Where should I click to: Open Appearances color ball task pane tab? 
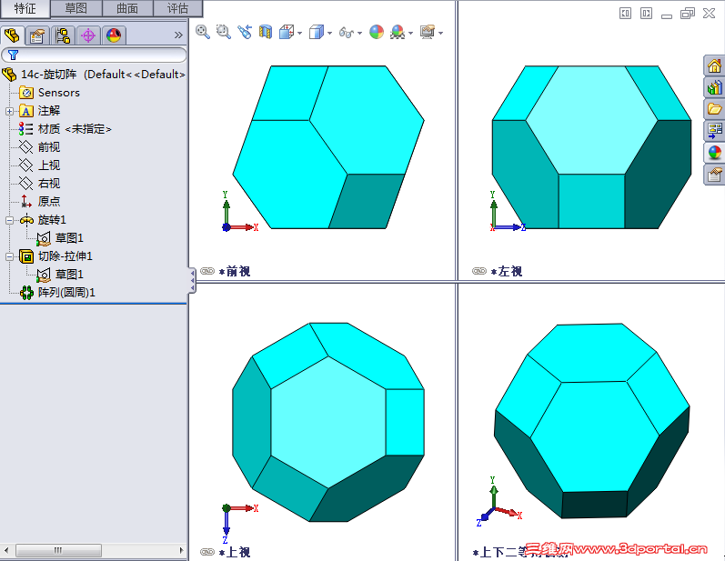pyautogui.click(x=714, y=153)
